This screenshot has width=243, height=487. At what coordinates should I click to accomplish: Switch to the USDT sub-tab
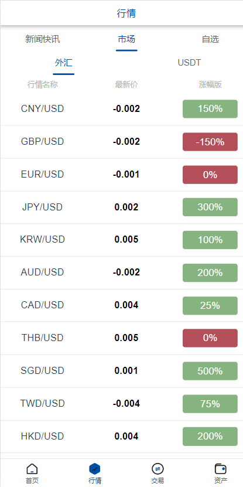click(x=189, y=63)
